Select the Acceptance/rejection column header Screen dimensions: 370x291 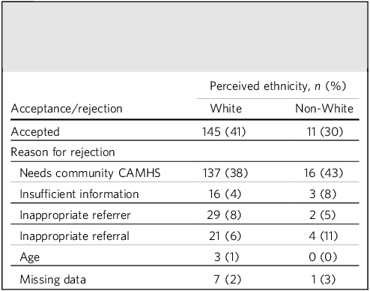pyautogui.click(x=67, y=109)
